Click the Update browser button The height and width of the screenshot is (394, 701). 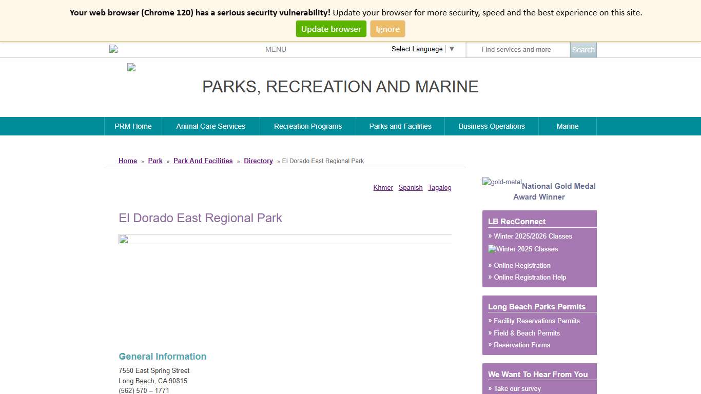tap(331, 29)
